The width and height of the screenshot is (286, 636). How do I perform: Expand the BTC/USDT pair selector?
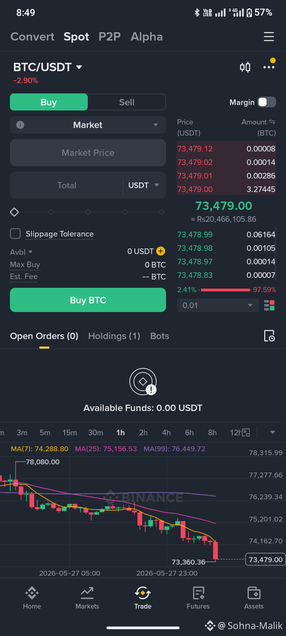(x=48, y=67)
